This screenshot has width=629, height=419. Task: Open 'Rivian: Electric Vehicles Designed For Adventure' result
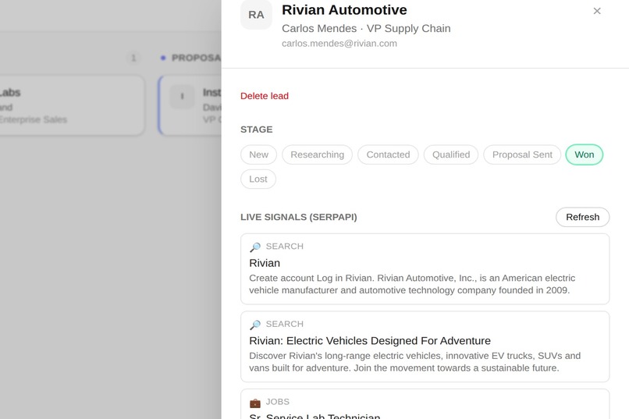(425, 347)
